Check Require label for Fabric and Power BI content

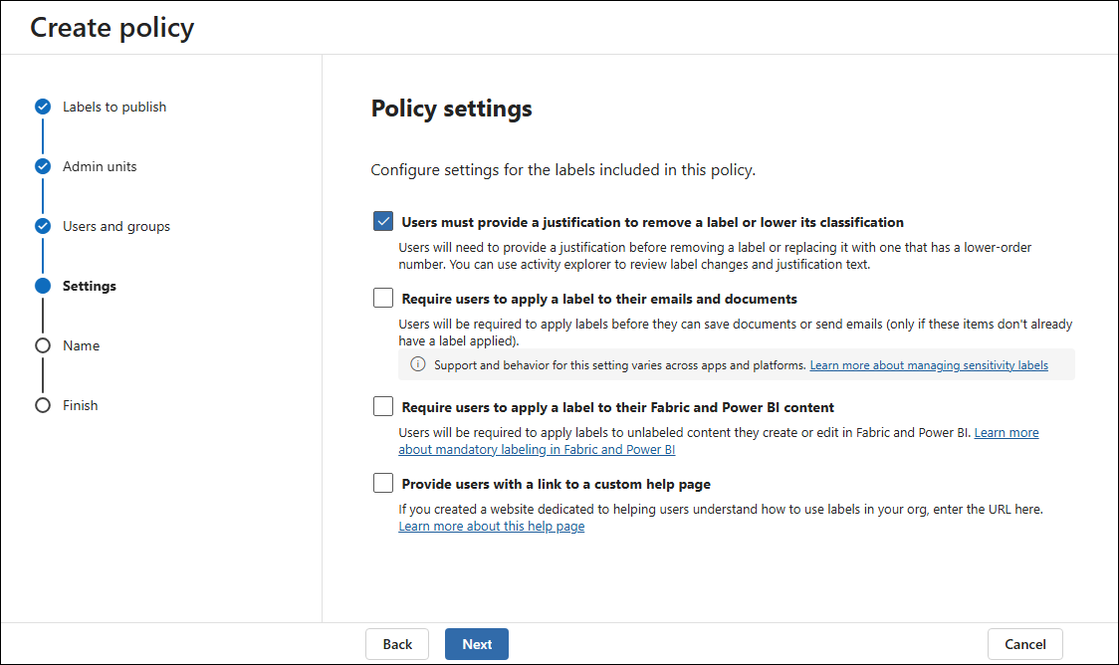(x=383, y=406)
